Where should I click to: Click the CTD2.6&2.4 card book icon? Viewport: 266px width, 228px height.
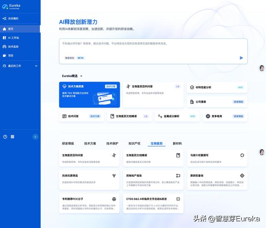[x=178, y=199]
